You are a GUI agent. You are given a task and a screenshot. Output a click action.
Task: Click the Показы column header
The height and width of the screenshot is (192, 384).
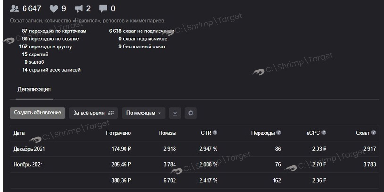coord(167,133)
